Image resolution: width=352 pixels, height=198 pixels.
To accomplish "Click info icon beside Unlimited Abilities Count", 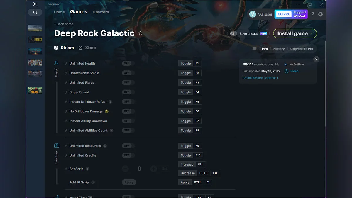I will tap(111, 131).
